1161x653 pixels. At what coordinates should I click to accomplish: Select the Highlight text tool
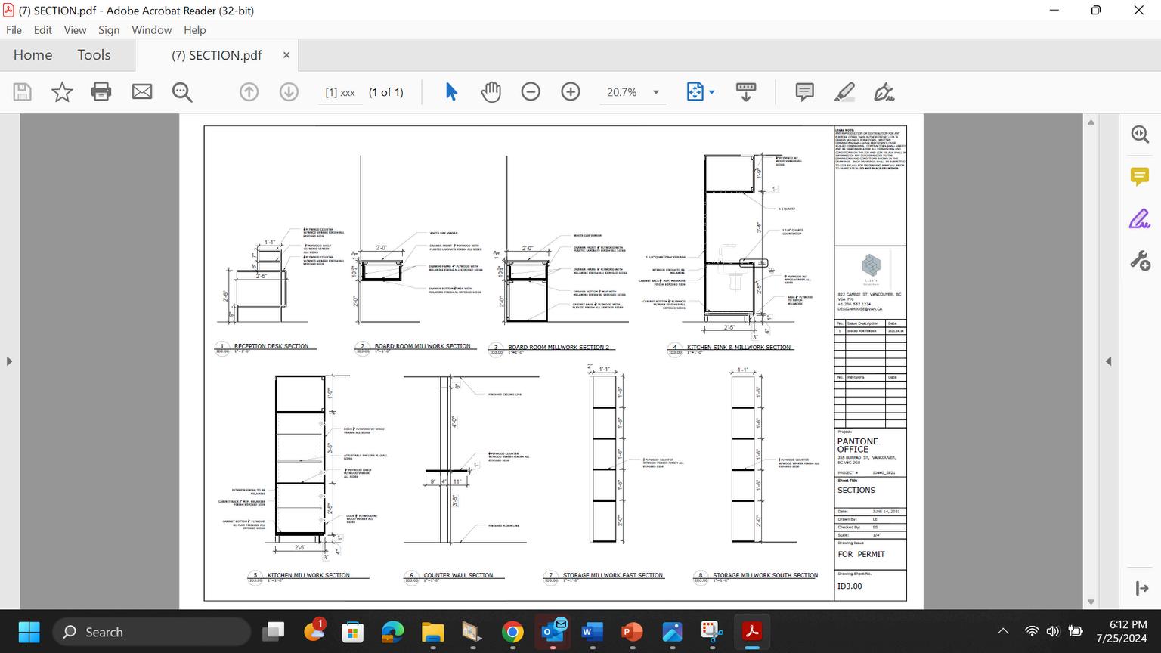[845, 92]
